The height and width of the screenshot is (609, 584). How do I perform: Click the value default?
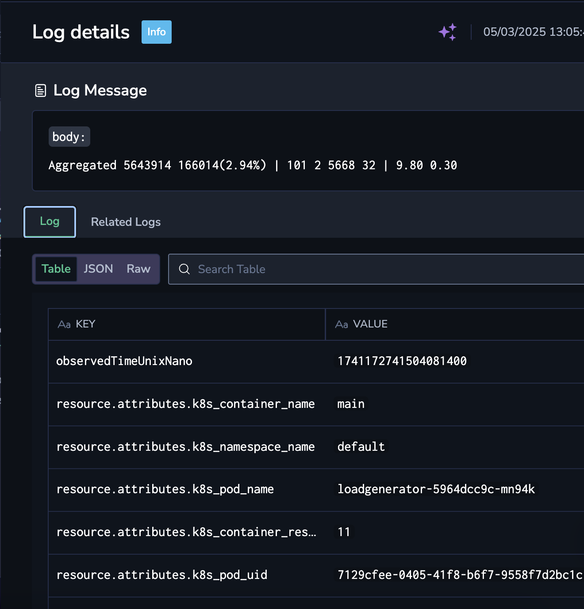[x=361, y=447]
